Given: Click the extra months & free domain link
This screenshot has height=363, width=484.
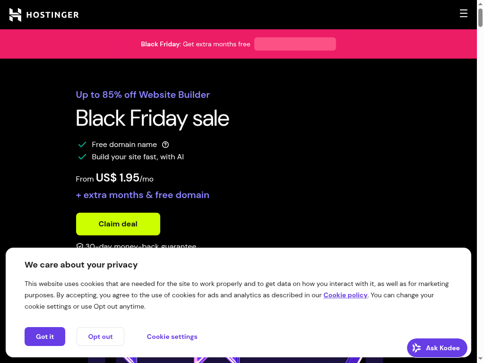Looking at the screenshot, I should [142, 195].
